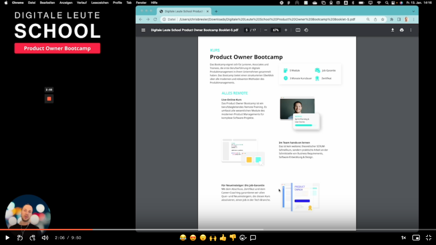This screenshot has height=245, width=436.
Task: Open the Hilfe menu
Action: (x=154, y=3)
